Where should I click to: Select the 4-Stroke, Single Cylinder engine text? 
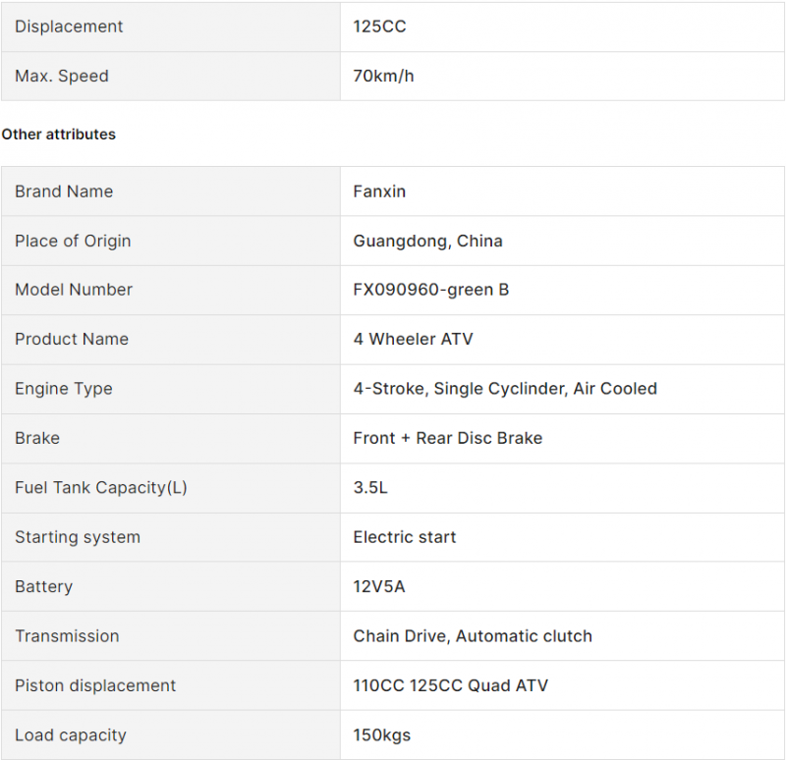(505, 389)
